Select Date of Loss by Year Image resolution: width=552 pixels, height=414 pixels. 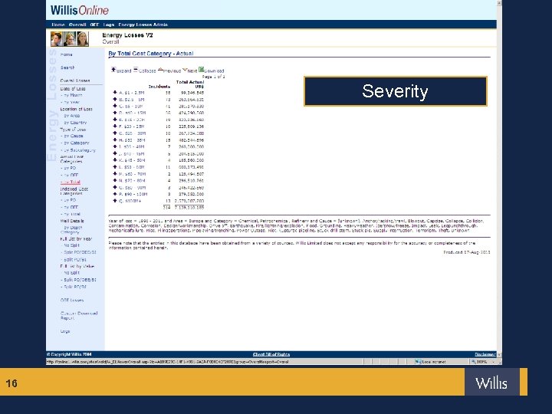71,102
